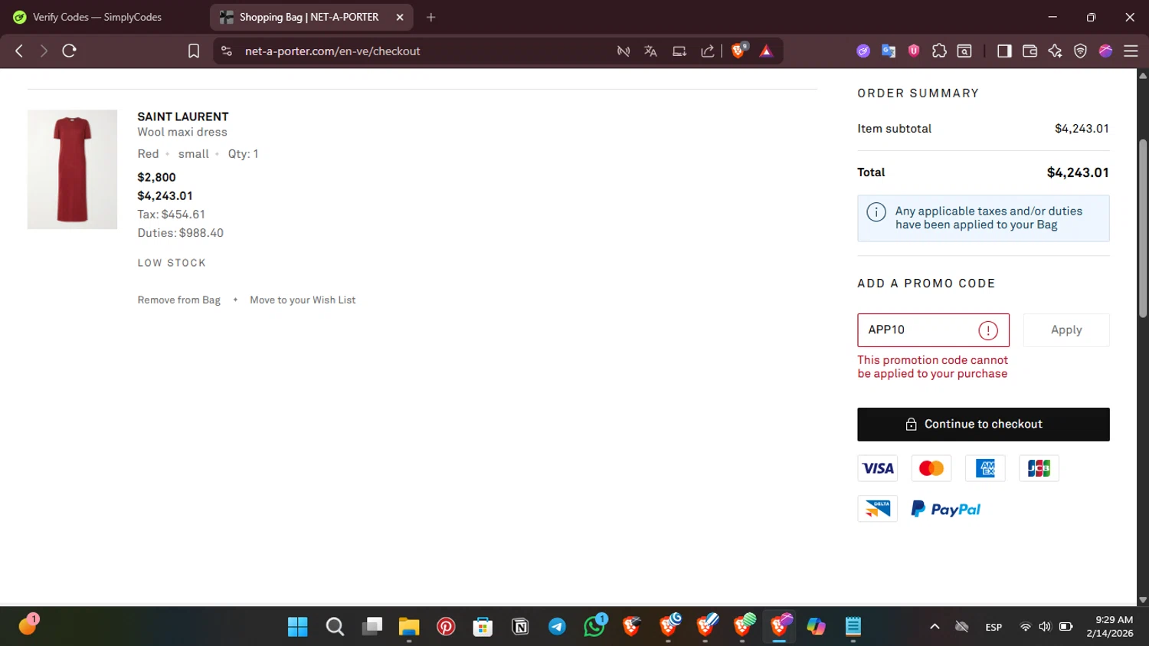The height and width of the screenshot is (646, 1149).
Task: Open the SimplyCodes purple extension icon
Action: point(863,51)
